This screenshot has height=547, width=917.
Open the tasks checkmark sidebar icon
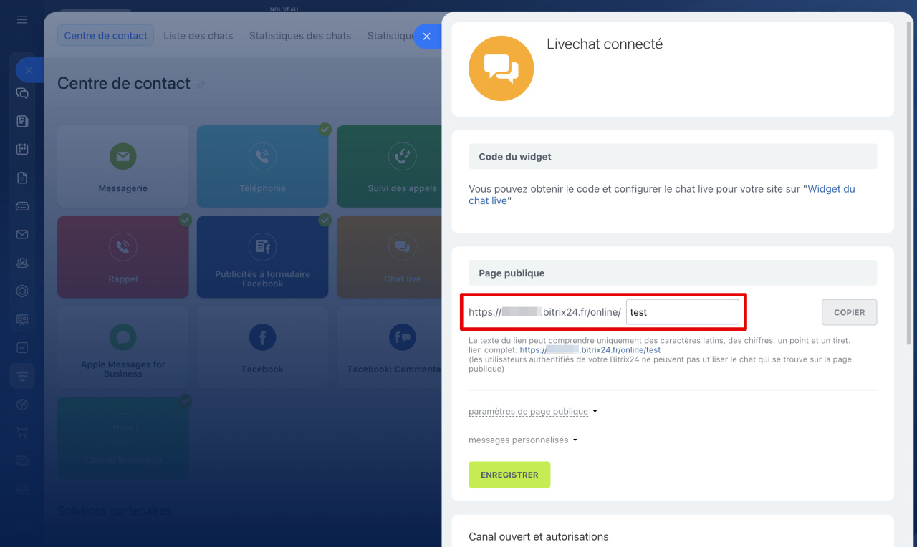[22, 347]
